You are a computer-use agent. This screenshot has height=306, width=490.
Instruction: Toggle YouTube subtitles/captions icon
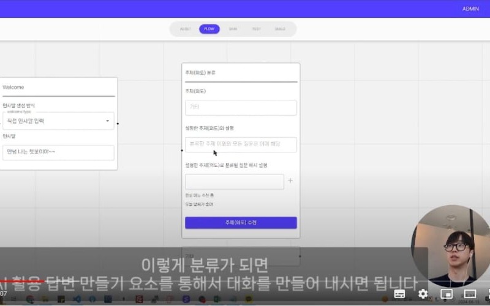coord(399,294)
